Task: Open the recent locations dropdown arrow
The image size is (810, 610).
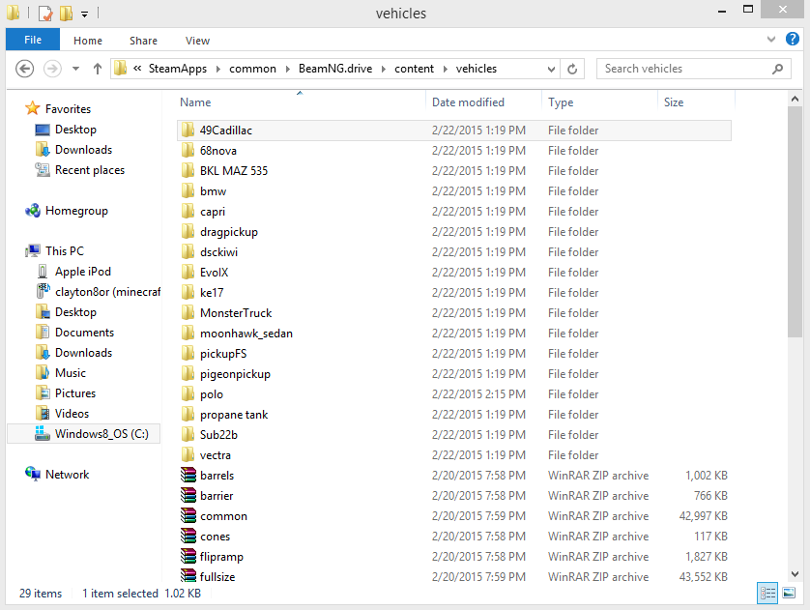Action: coord(75,69)
